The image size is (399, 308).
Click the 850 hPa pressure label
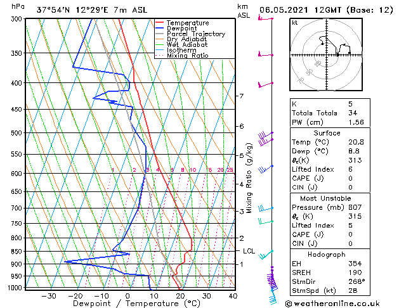(18, 252)
